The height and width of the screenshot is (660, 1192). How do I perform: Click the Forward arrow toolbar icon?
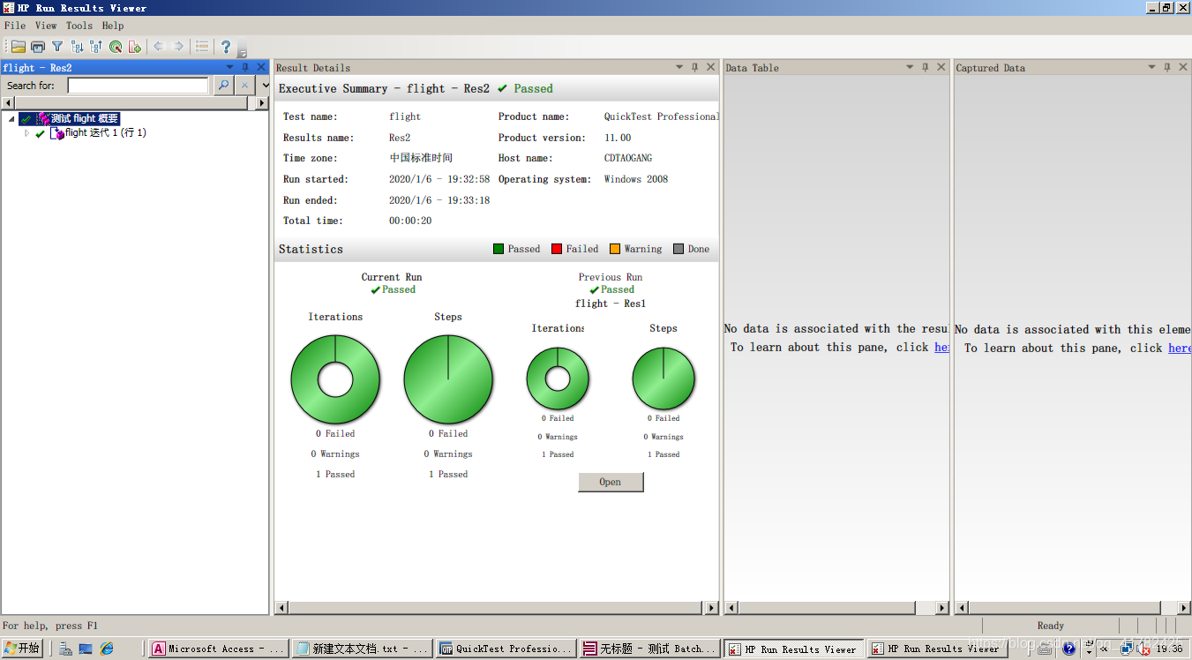point(178,47)
